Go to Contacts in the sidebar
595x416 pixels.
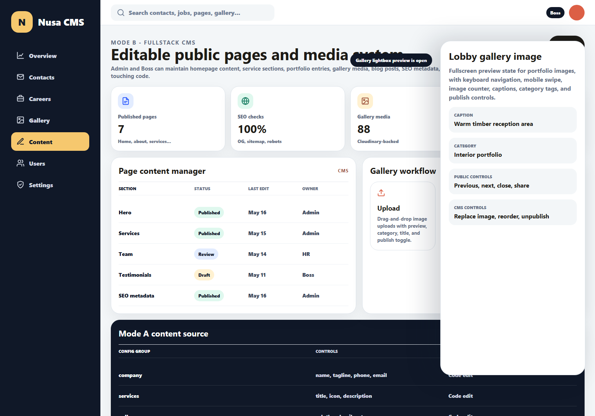[x=50, y=77]
